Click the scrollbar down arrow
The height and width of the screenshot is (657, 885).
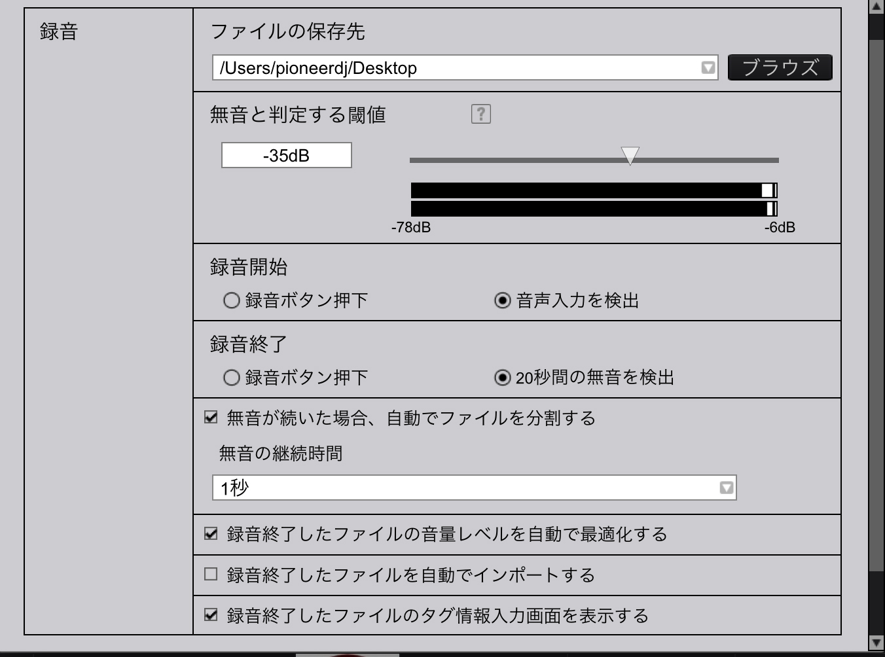pyautogui.click(x=876, y=643)
